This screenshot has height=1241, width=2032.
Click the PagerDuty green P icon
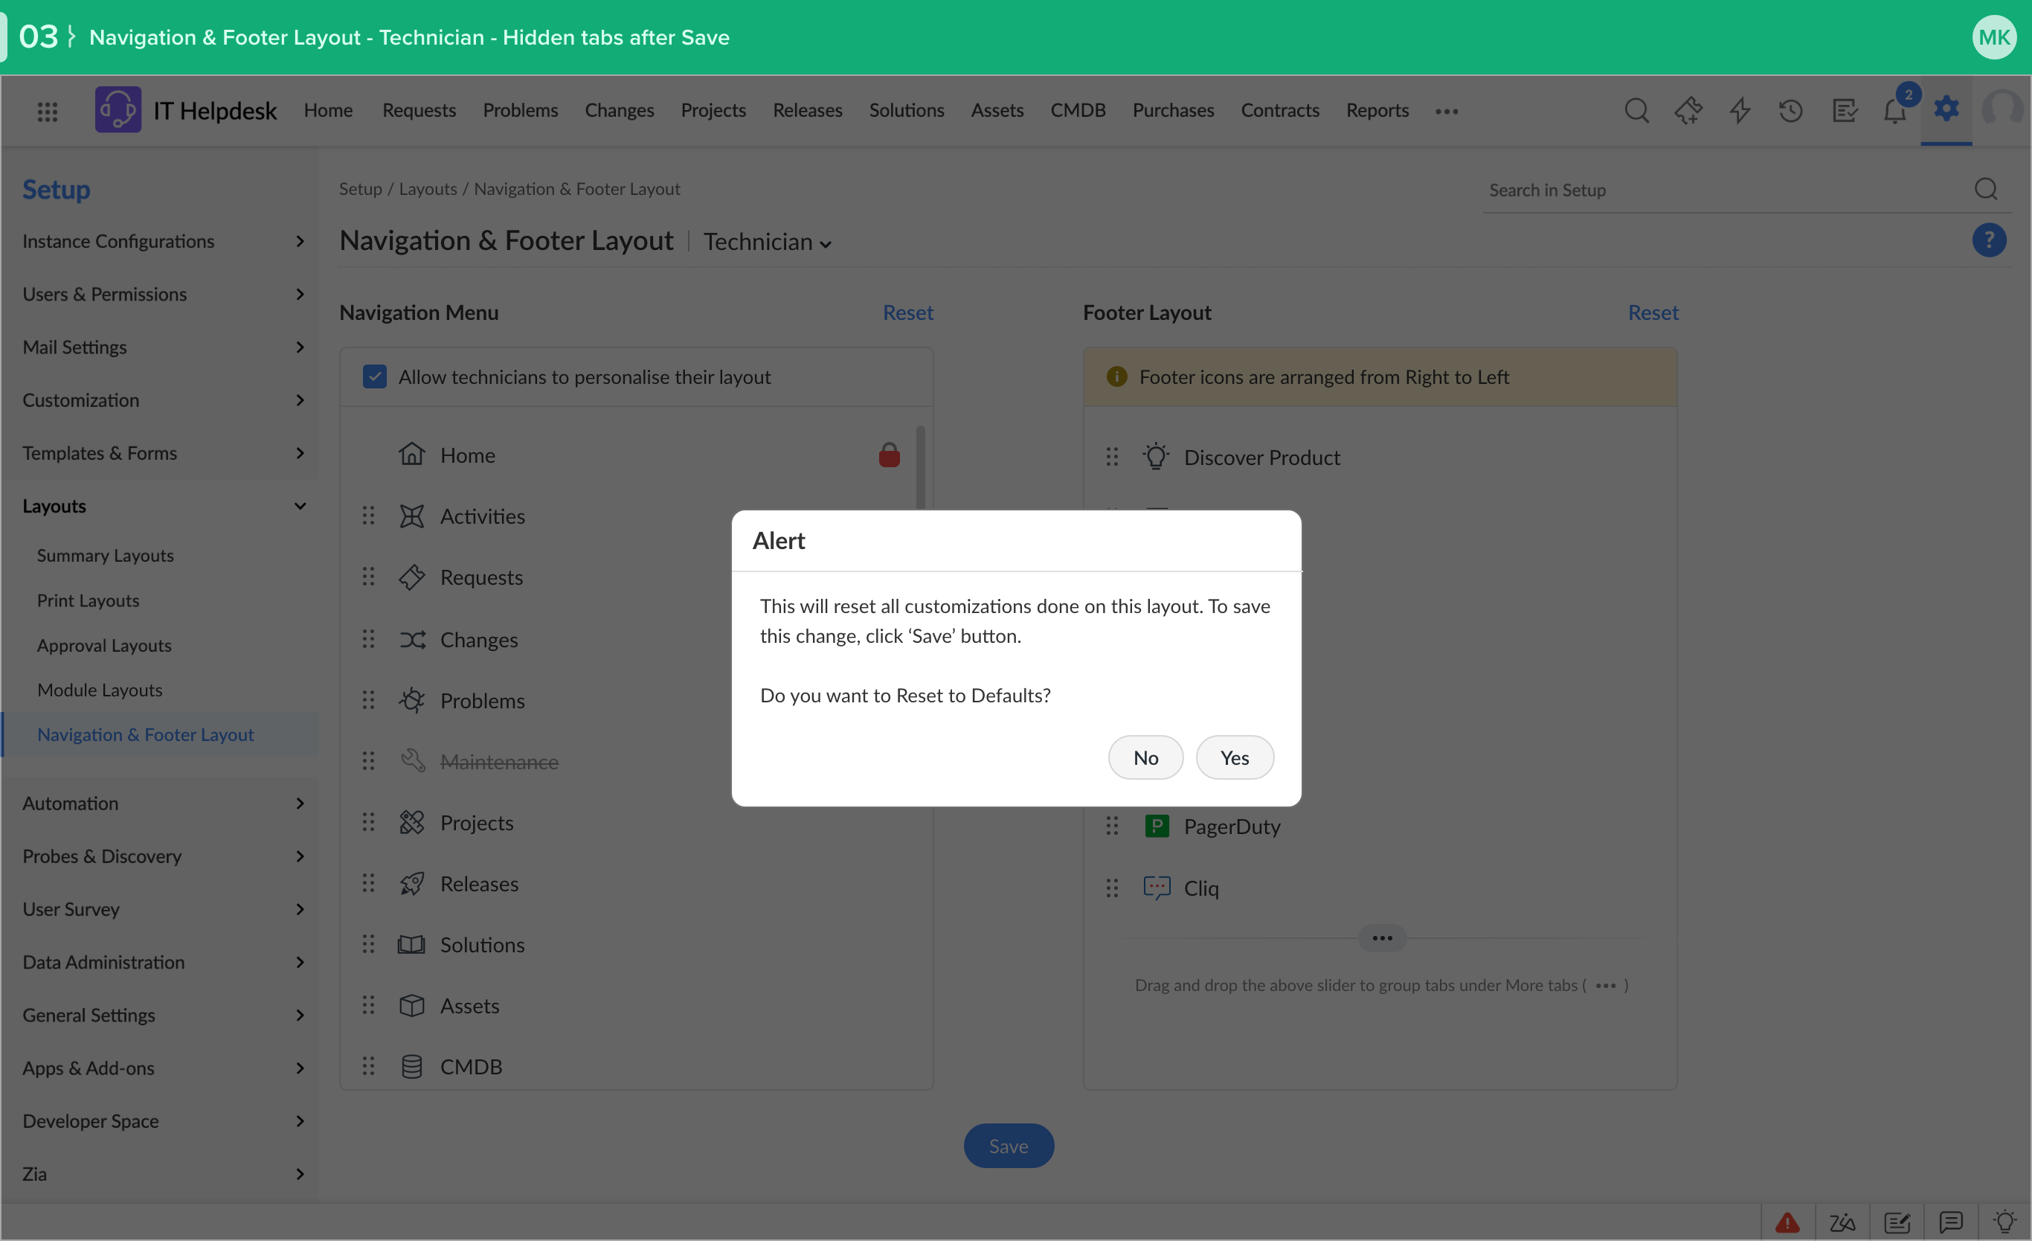pos(1157,826)
